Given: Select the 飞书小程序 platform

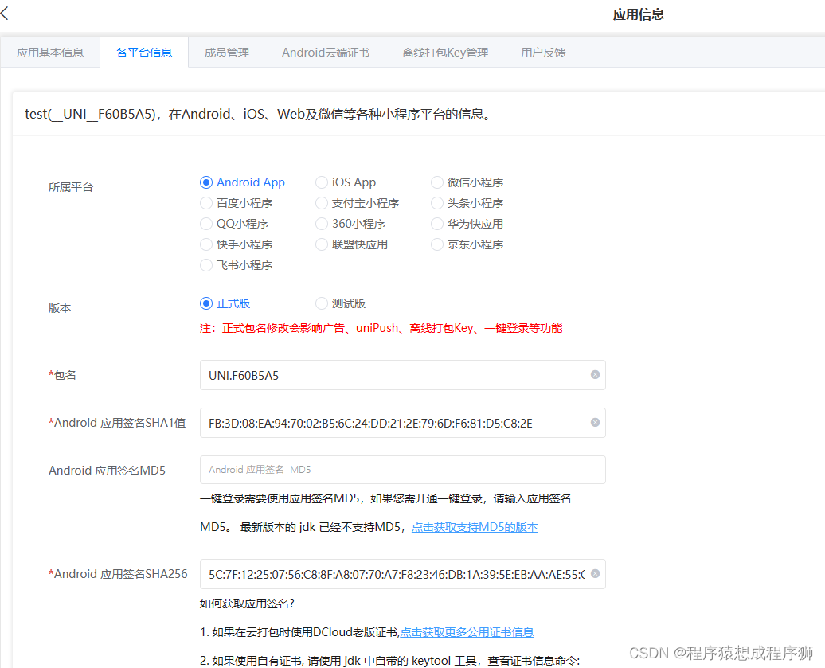Looking at the screenshot, I should 206,265.
